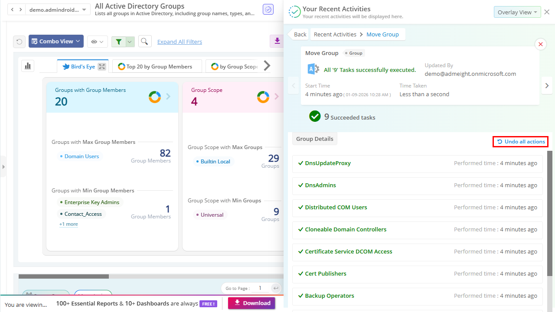Open Backup Operators task row
This screenshot has width=555, height=312.
(418, 296)
